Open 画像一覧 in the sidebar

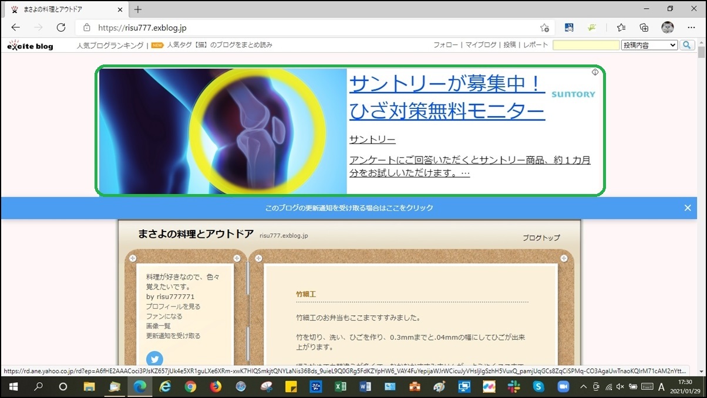tap(159, 326)
